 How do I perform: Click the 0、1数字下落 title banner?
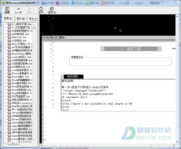131,49
